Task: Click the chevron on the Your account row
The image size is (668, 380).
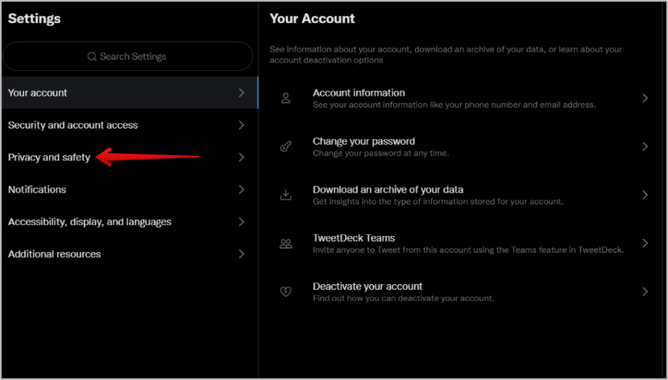Action: click(x=241, y=93)
